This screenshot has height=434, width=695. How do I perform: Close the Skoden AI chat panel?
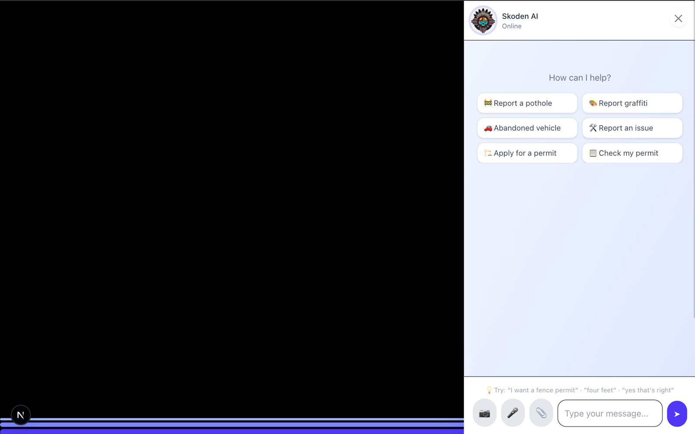tap(678, 19)
